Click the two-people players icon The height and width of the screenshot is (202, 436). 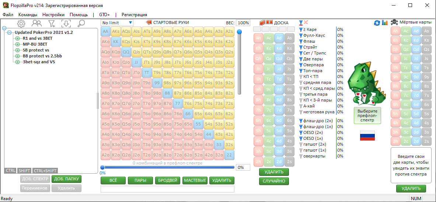point(36,23)
